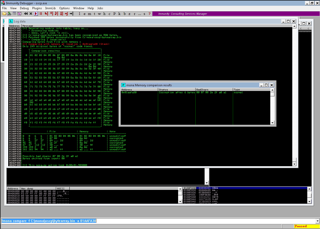Image resolution: width=320 pixels, height=229 pixels.
Task: Click the Step over icon
Action: [x=51, y=13]
